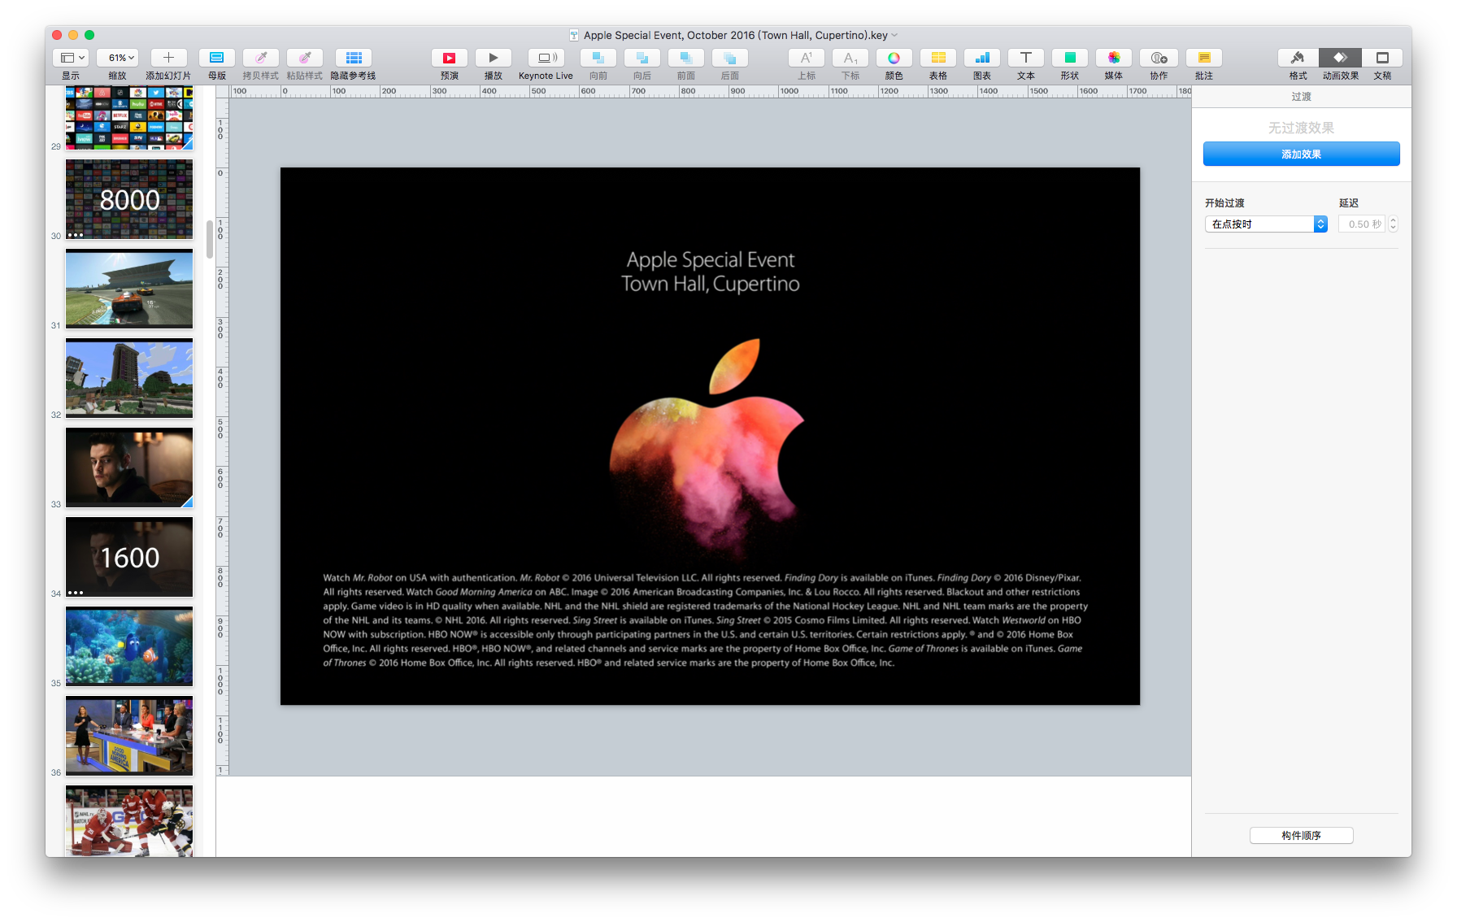Click the slide navigator scrollbar
The width and height of the screenshot is (1457, 922).
[210, 239]
